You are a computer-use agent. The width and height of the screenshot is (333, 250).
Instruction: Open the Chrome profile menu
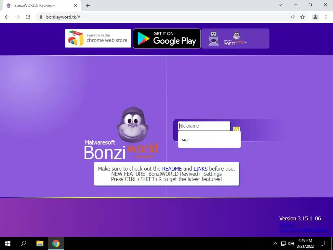(x=315, y=17)
